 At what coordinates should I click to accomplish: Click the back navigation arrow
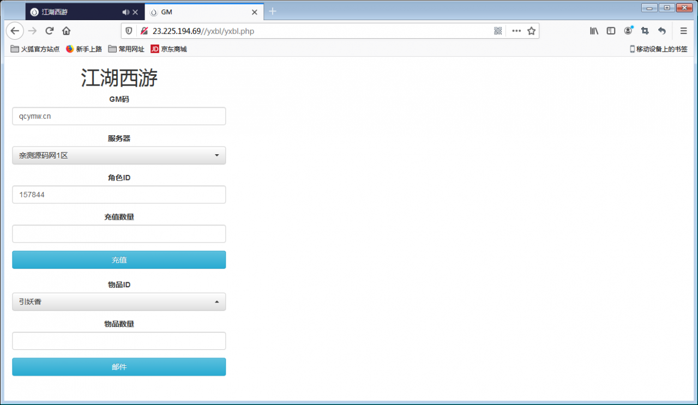(x=15, y=31)
